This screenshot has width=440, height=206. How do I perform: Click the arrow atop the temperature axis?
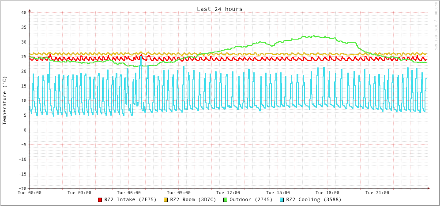pos(30,10)
